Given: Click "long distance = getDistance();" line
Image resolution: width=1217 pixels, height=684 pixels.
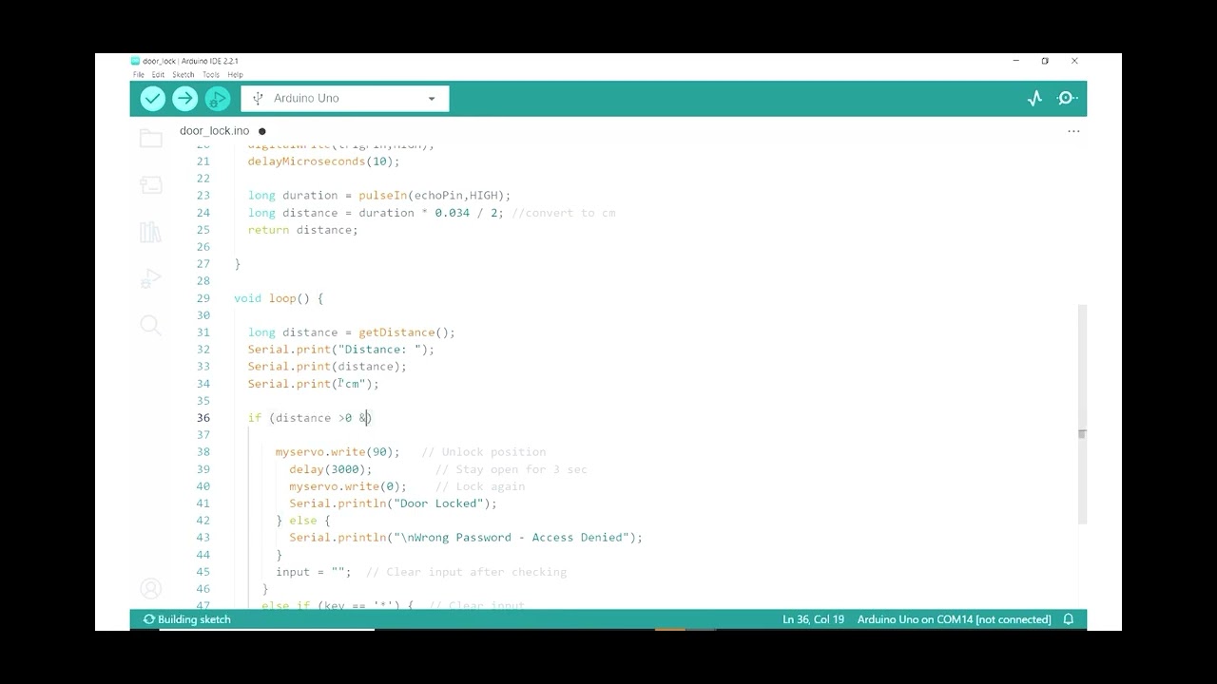Looking at the screenshot, I should 352,332.
